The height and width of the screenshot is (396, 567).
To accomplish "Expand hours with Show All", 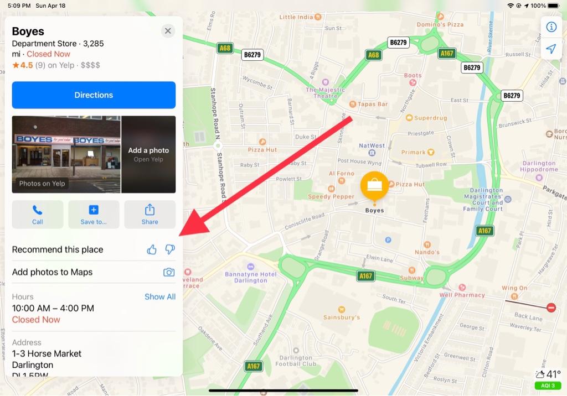I will 160,296.
